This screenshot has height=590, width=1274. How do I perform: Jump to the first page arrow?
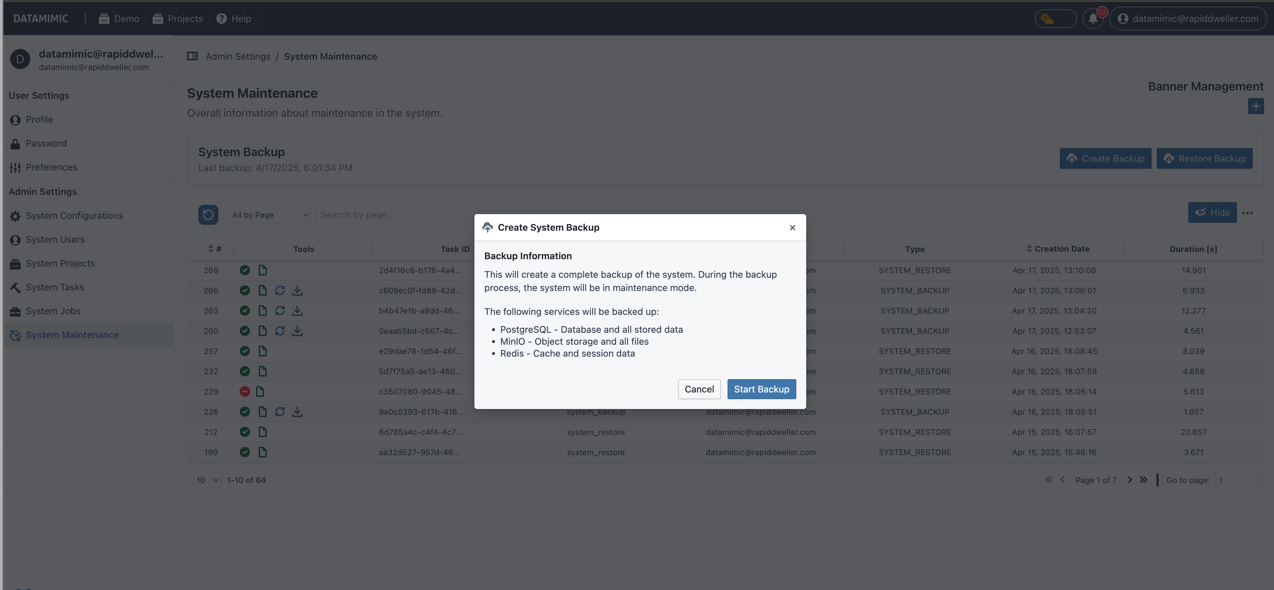pyautogui.click(x=1048, y=480)
